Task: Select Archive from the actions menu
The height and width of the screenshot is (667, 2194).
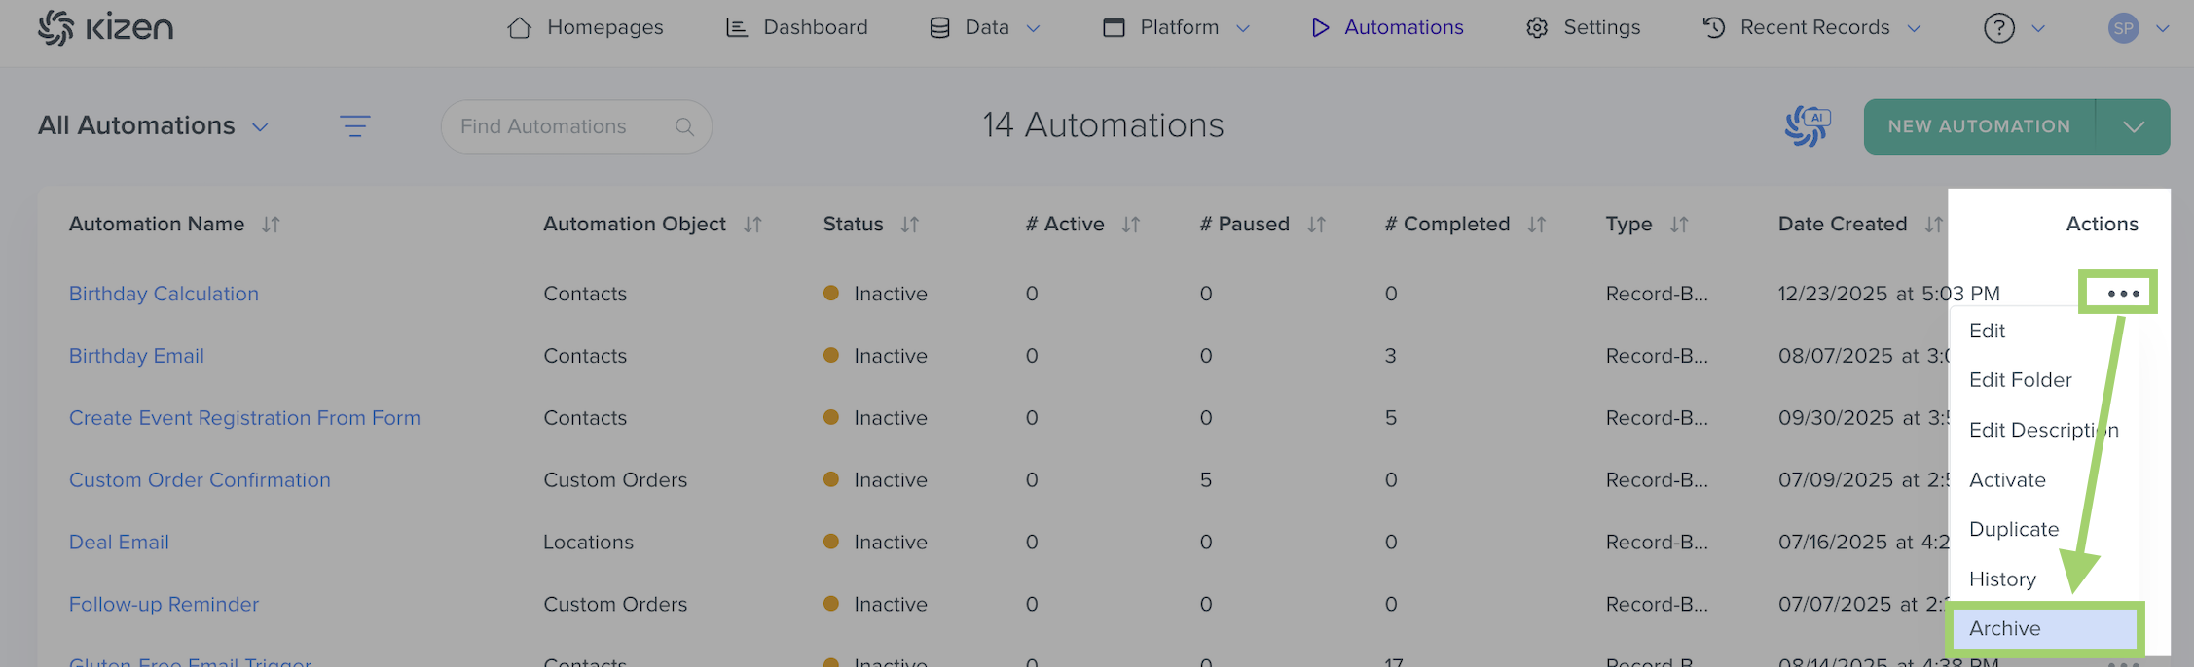Action: click(2044, 628)
